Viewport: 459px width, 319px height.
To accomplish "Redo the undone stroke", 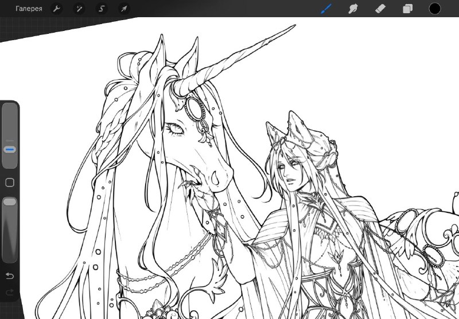I will pyautogui.click(x=10, y=292).
